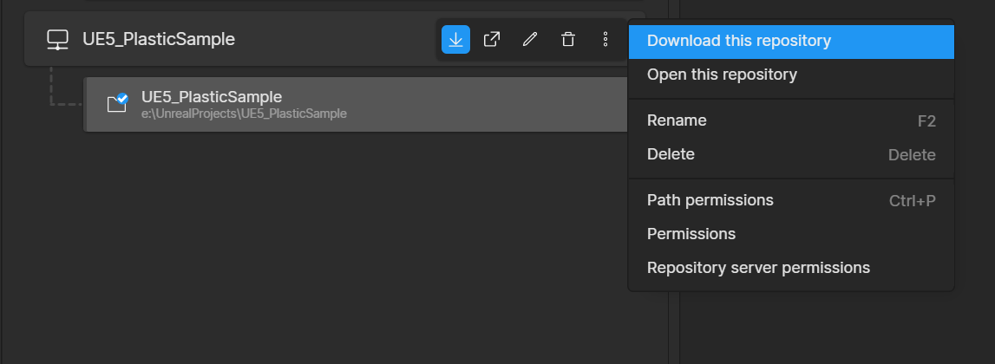The height and width of the screenshot is (364, 995).
Task: Click the vertical divider between panels
Action: click(x=674, y=182)
